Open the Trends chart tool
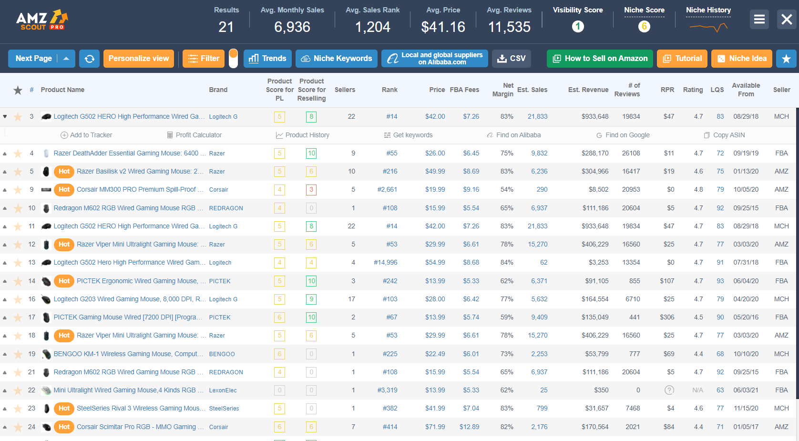This screenshot has height=441, width=799. click(x=267, y=59)
